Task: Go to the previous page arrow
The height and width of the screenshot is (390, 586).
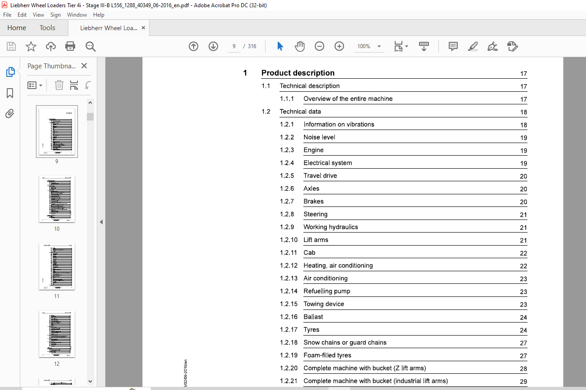Action: [194, 46]
